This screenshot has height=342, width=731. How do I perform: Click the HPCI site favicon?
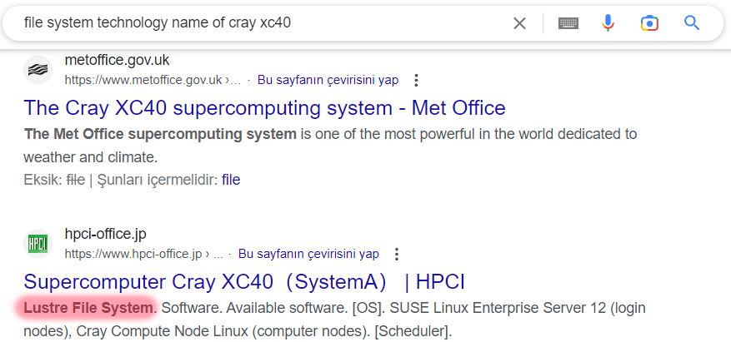click(x=38, y=243)
